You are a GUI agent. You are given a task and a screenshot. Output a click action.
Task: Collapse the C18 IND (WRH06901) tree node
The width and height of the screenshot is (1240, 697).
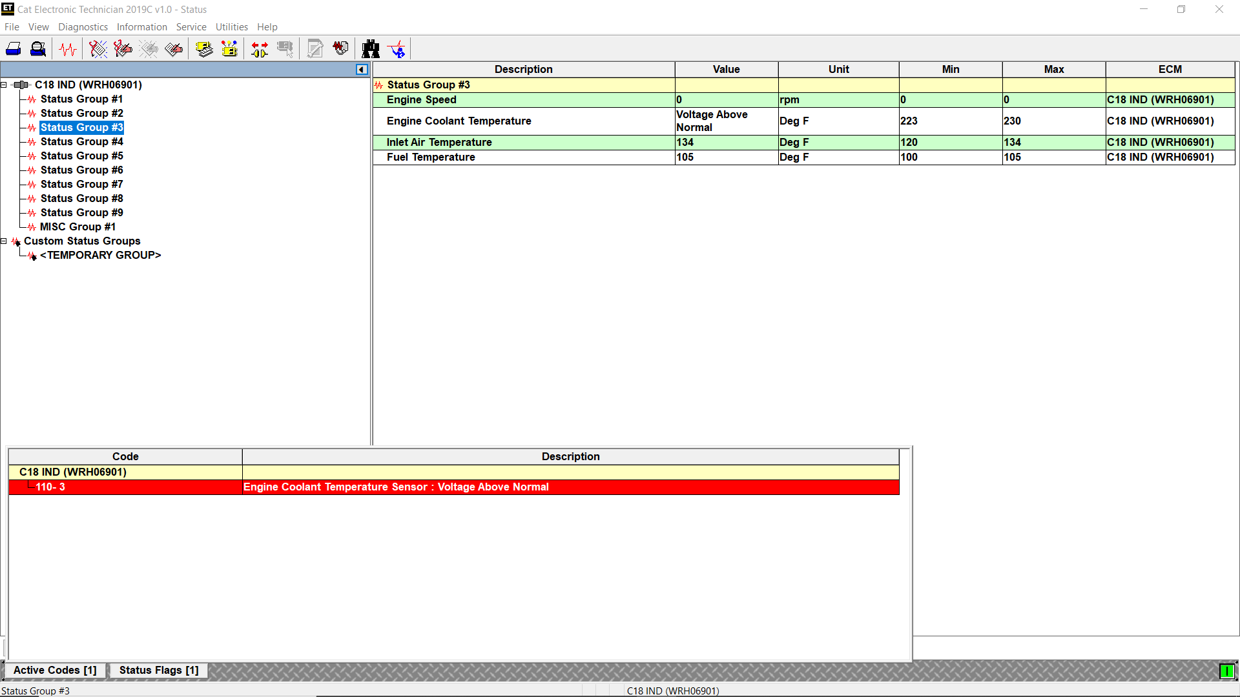pyautogui.click(x=4, y=85)
